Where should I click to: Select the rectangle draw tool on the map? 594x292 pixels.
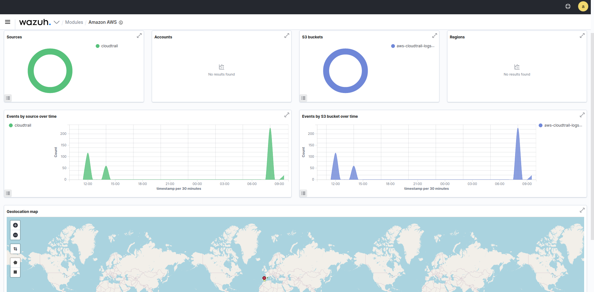[x=15, y=272]
